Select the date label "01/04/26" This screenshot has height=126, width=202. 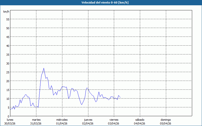[62, 123]
